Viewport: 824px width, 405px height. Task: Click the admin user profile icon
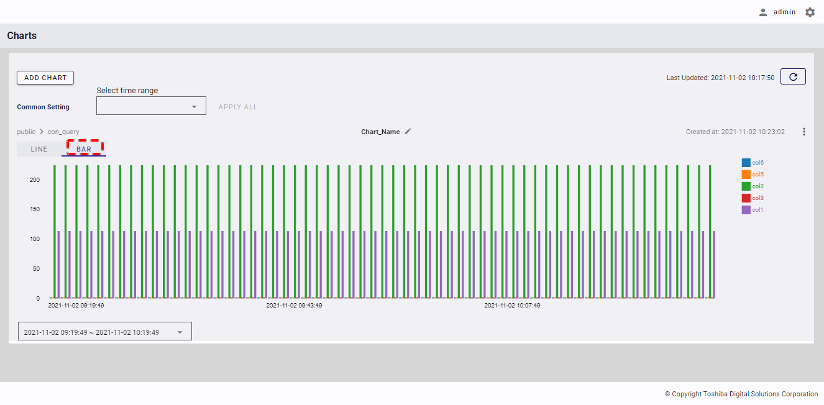pos(763,12)
